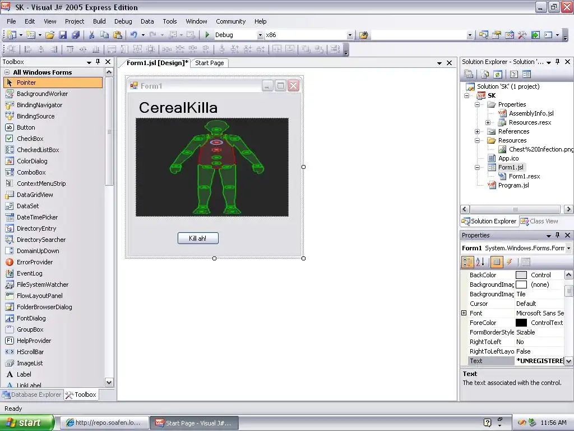This screenshot has width=574, height=431.
Task: Switch to the Database Explorer tab
Action: pyautogui.click(x=32, y=395)
